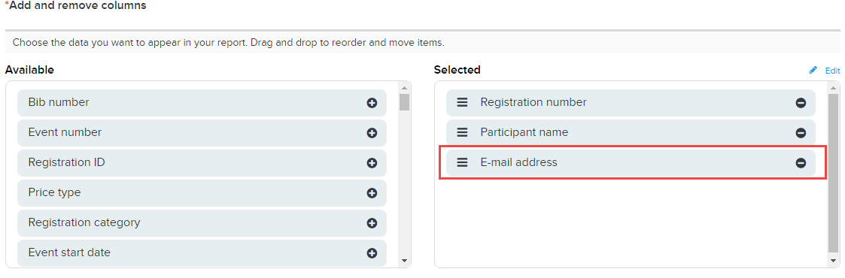Image resolution: width=845 pixels, height=278 pixels.
Task: Click drag handle of Participant name
Action: (462, 132)
